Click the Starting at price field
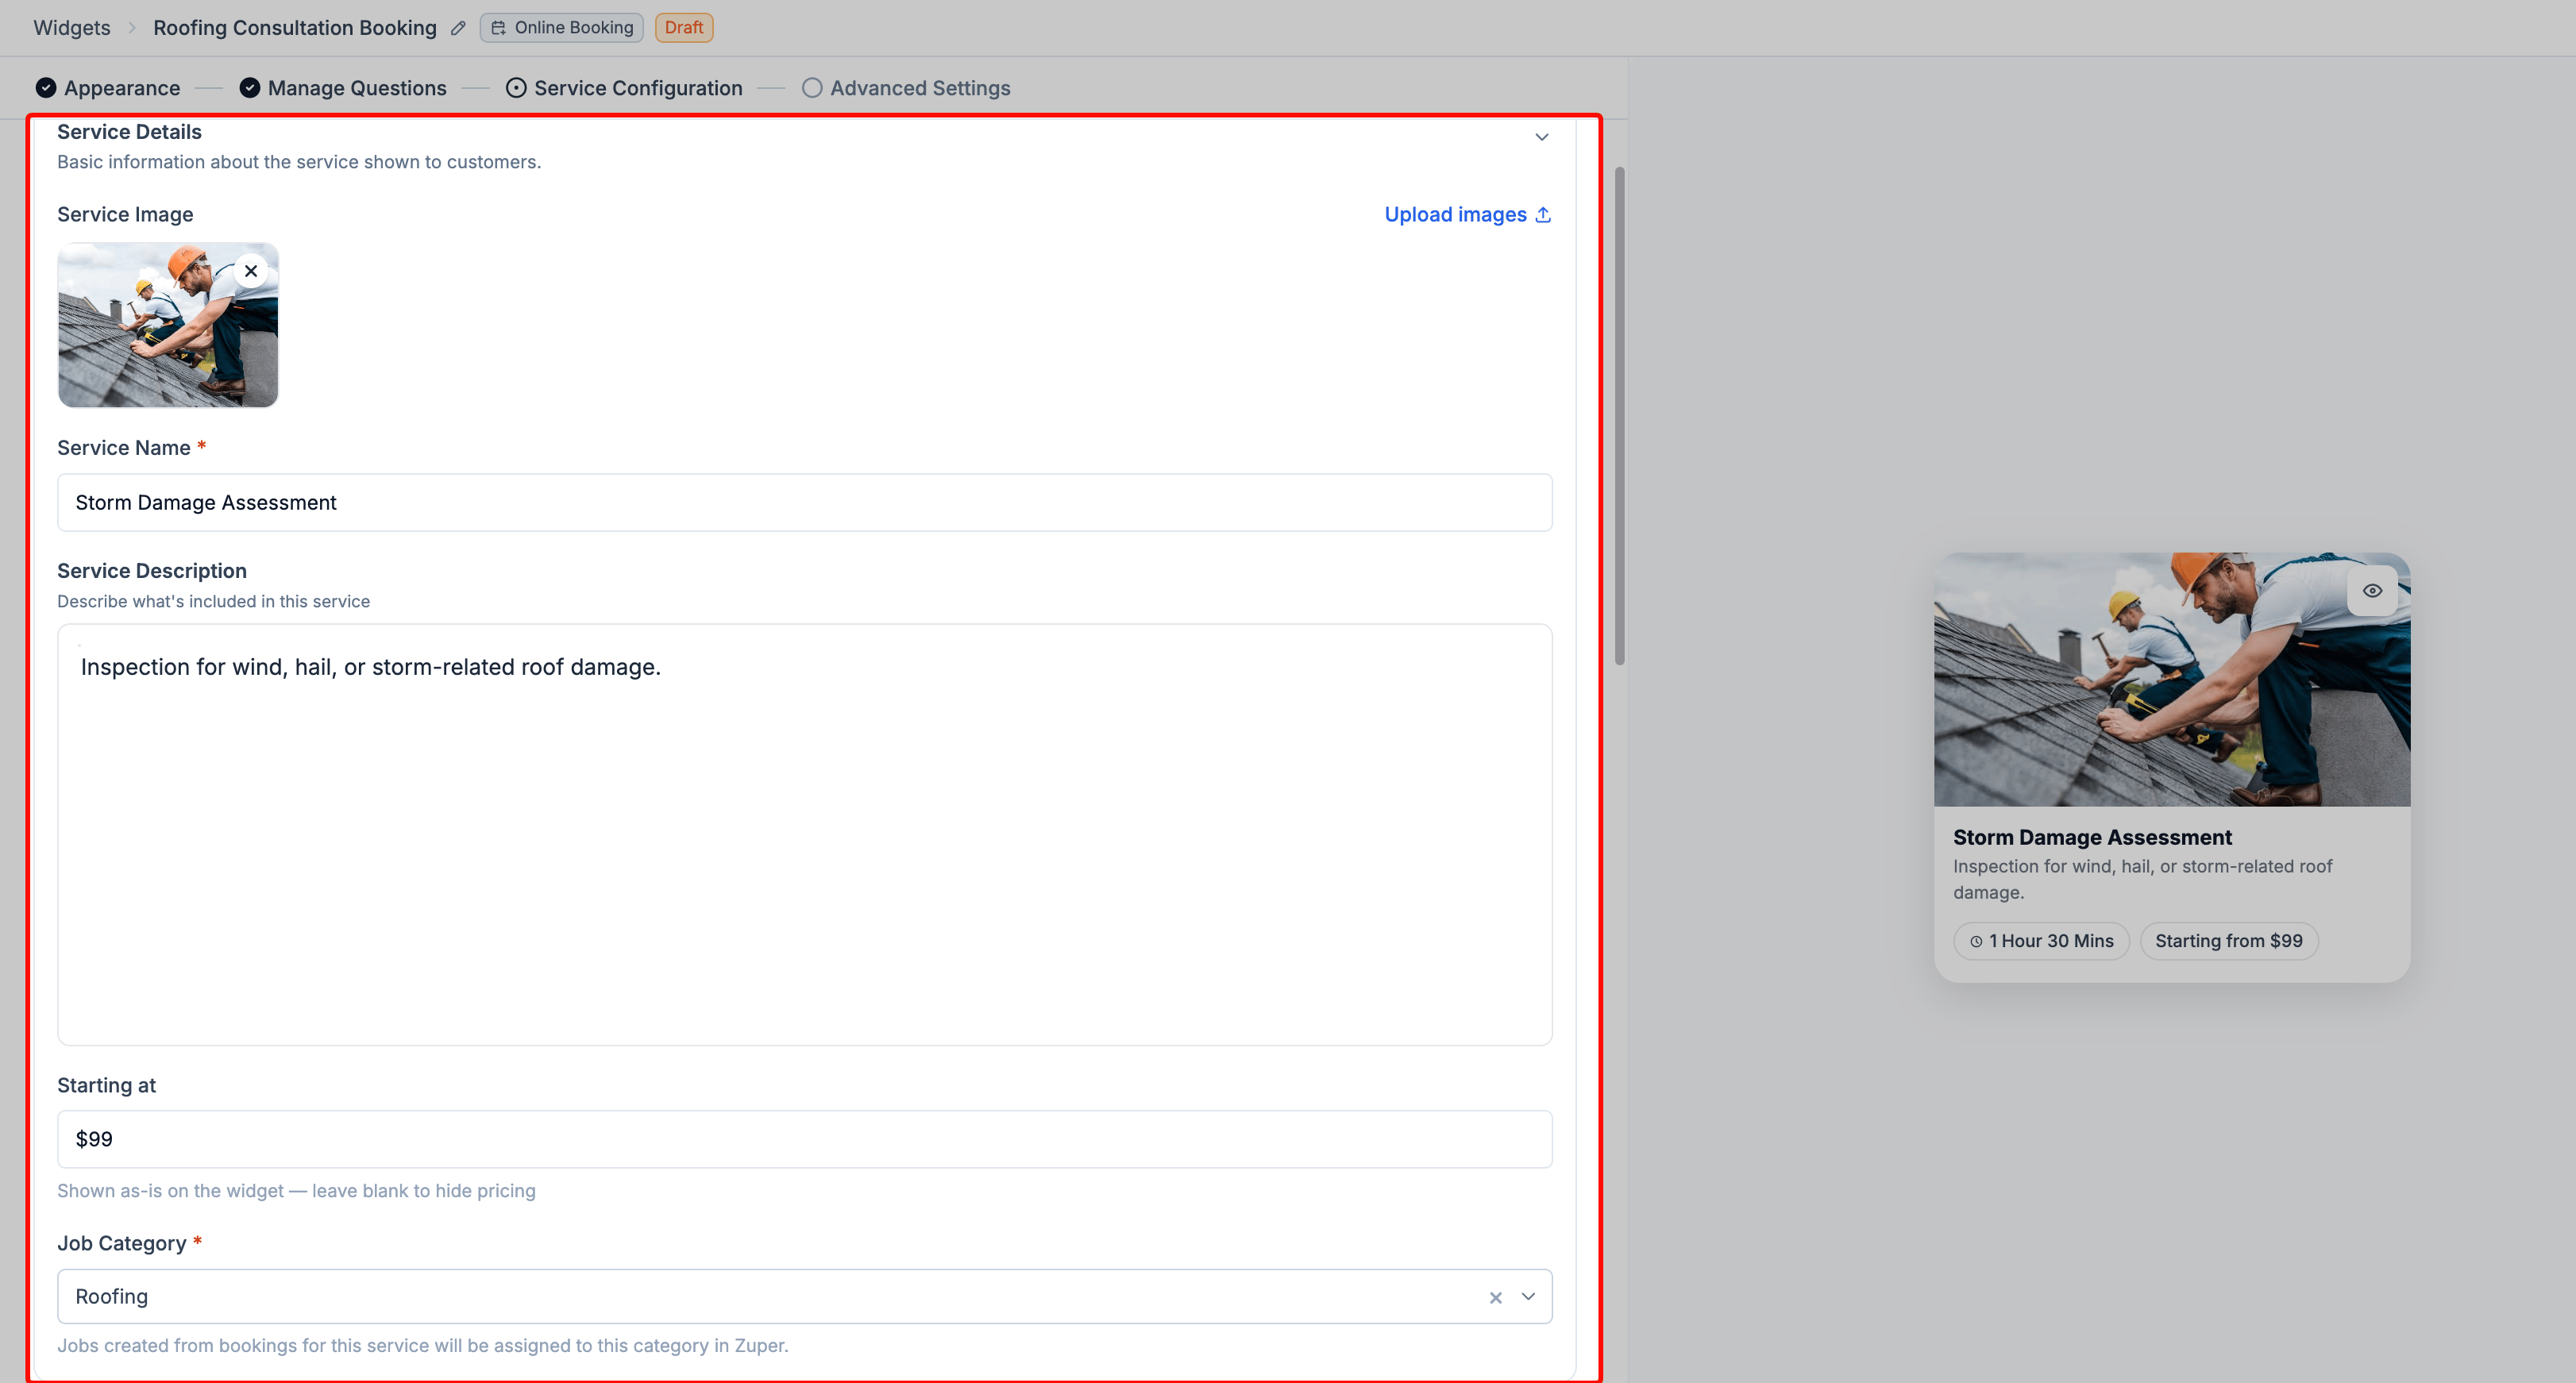2576x1383 pixels. (x=805, y=1139)
